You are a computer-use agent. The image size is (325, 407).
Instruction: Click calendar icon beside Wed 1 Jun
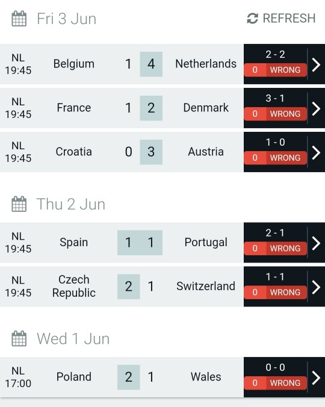pos(19,338)
